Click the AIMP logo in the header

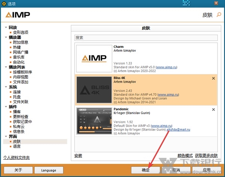[18, 15]
